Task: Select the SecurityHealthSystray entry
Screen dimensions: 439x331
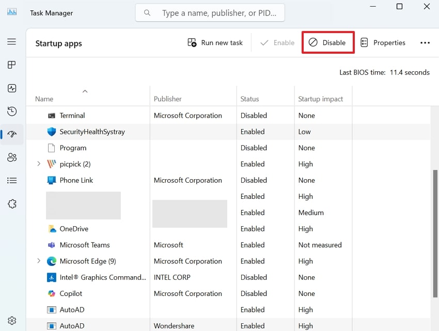Action: pyautogui.click(x=92, y=132)
